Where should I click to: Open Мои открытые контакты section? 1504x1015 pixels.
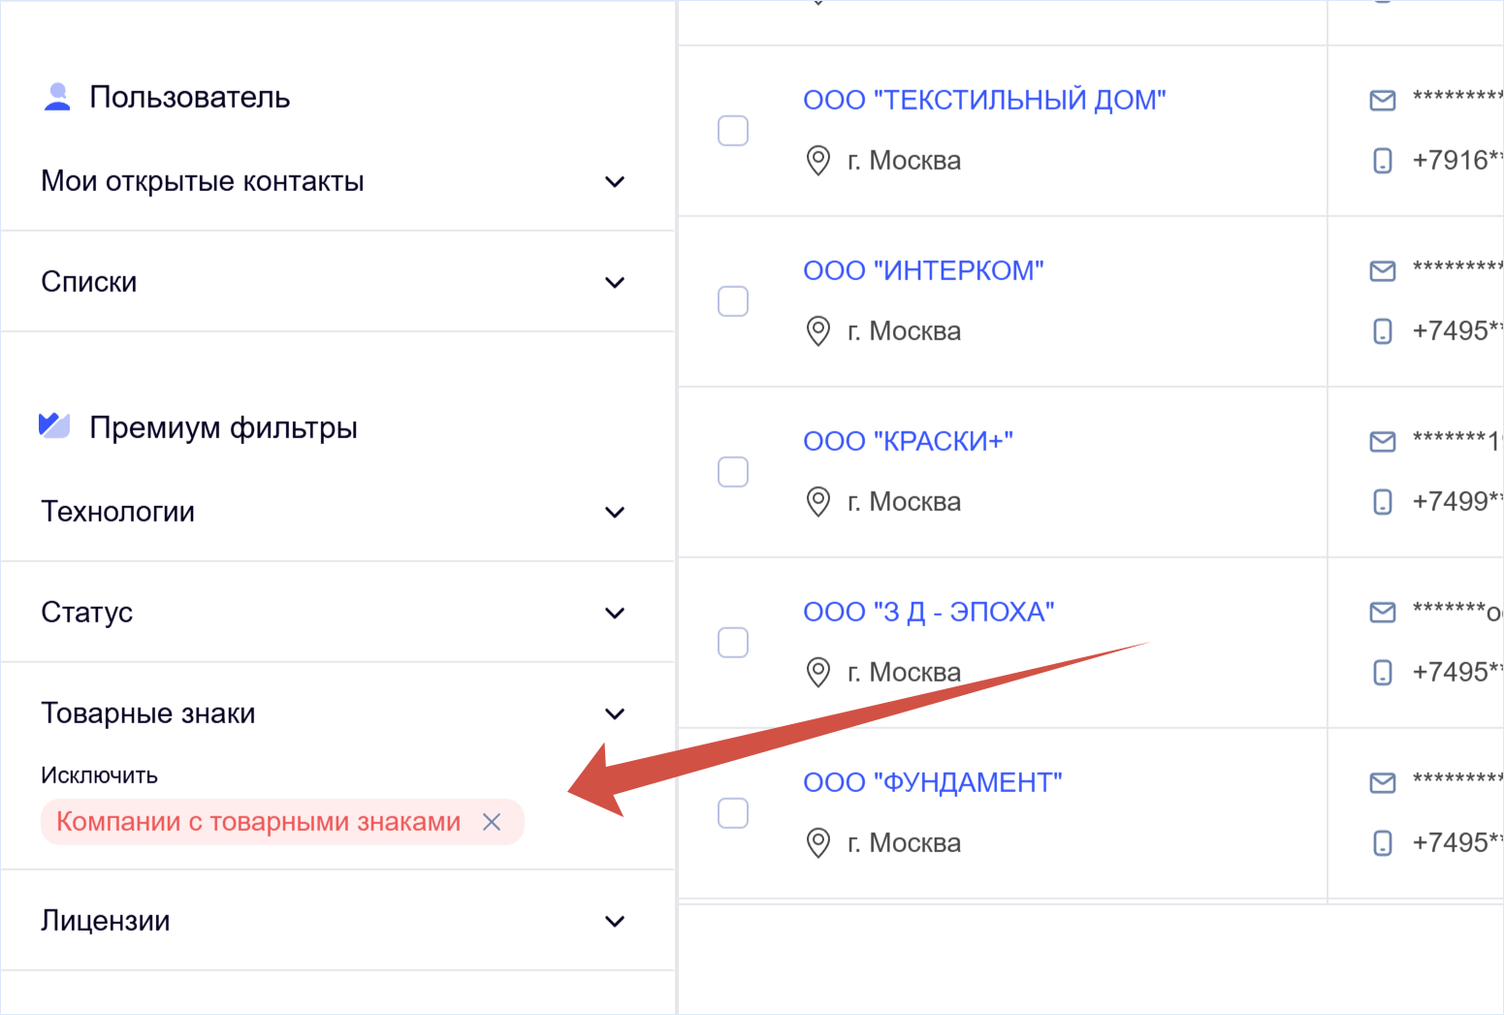click(615, 181)
